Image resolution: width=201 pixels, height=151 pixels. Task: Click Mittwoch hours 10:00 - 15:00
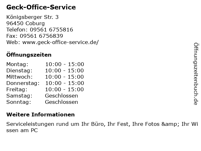tap(64, 77)
